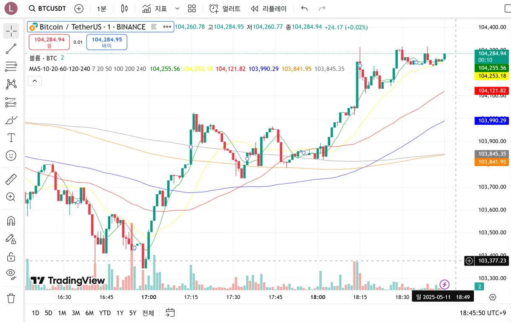Viewport: 511px width, 322px height.
Task: Open the candlestick chart type menu
Action: click(124, 8)
